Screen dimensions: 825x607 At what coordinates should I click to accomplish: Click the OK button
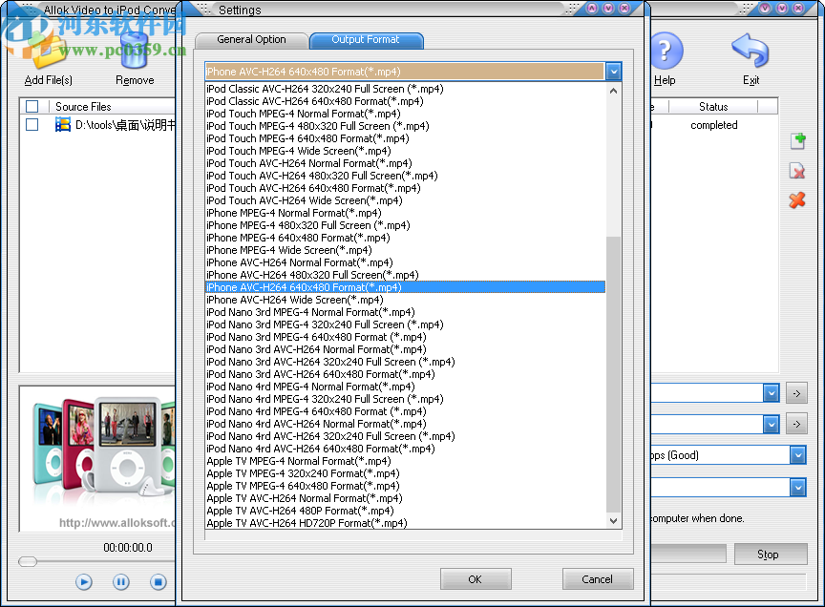click(x=475, y=578)
